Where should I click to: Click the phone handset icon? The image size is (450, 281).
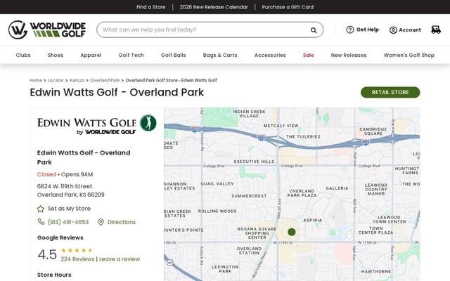41,222
